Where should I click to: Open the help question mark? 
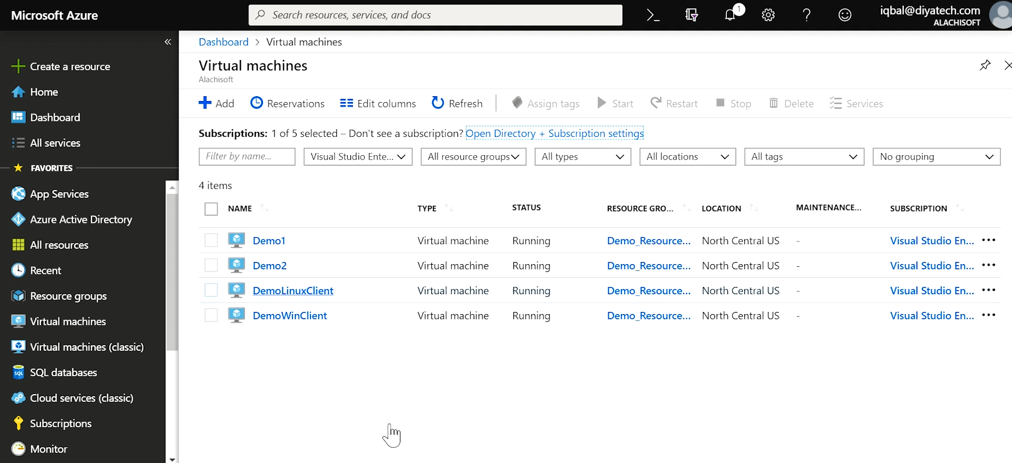tap(806, 15)
